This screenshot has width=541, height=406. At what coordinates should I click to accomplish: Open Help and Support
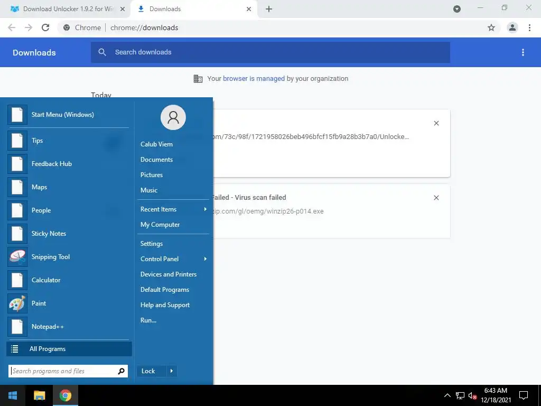(x=165, y=305)
